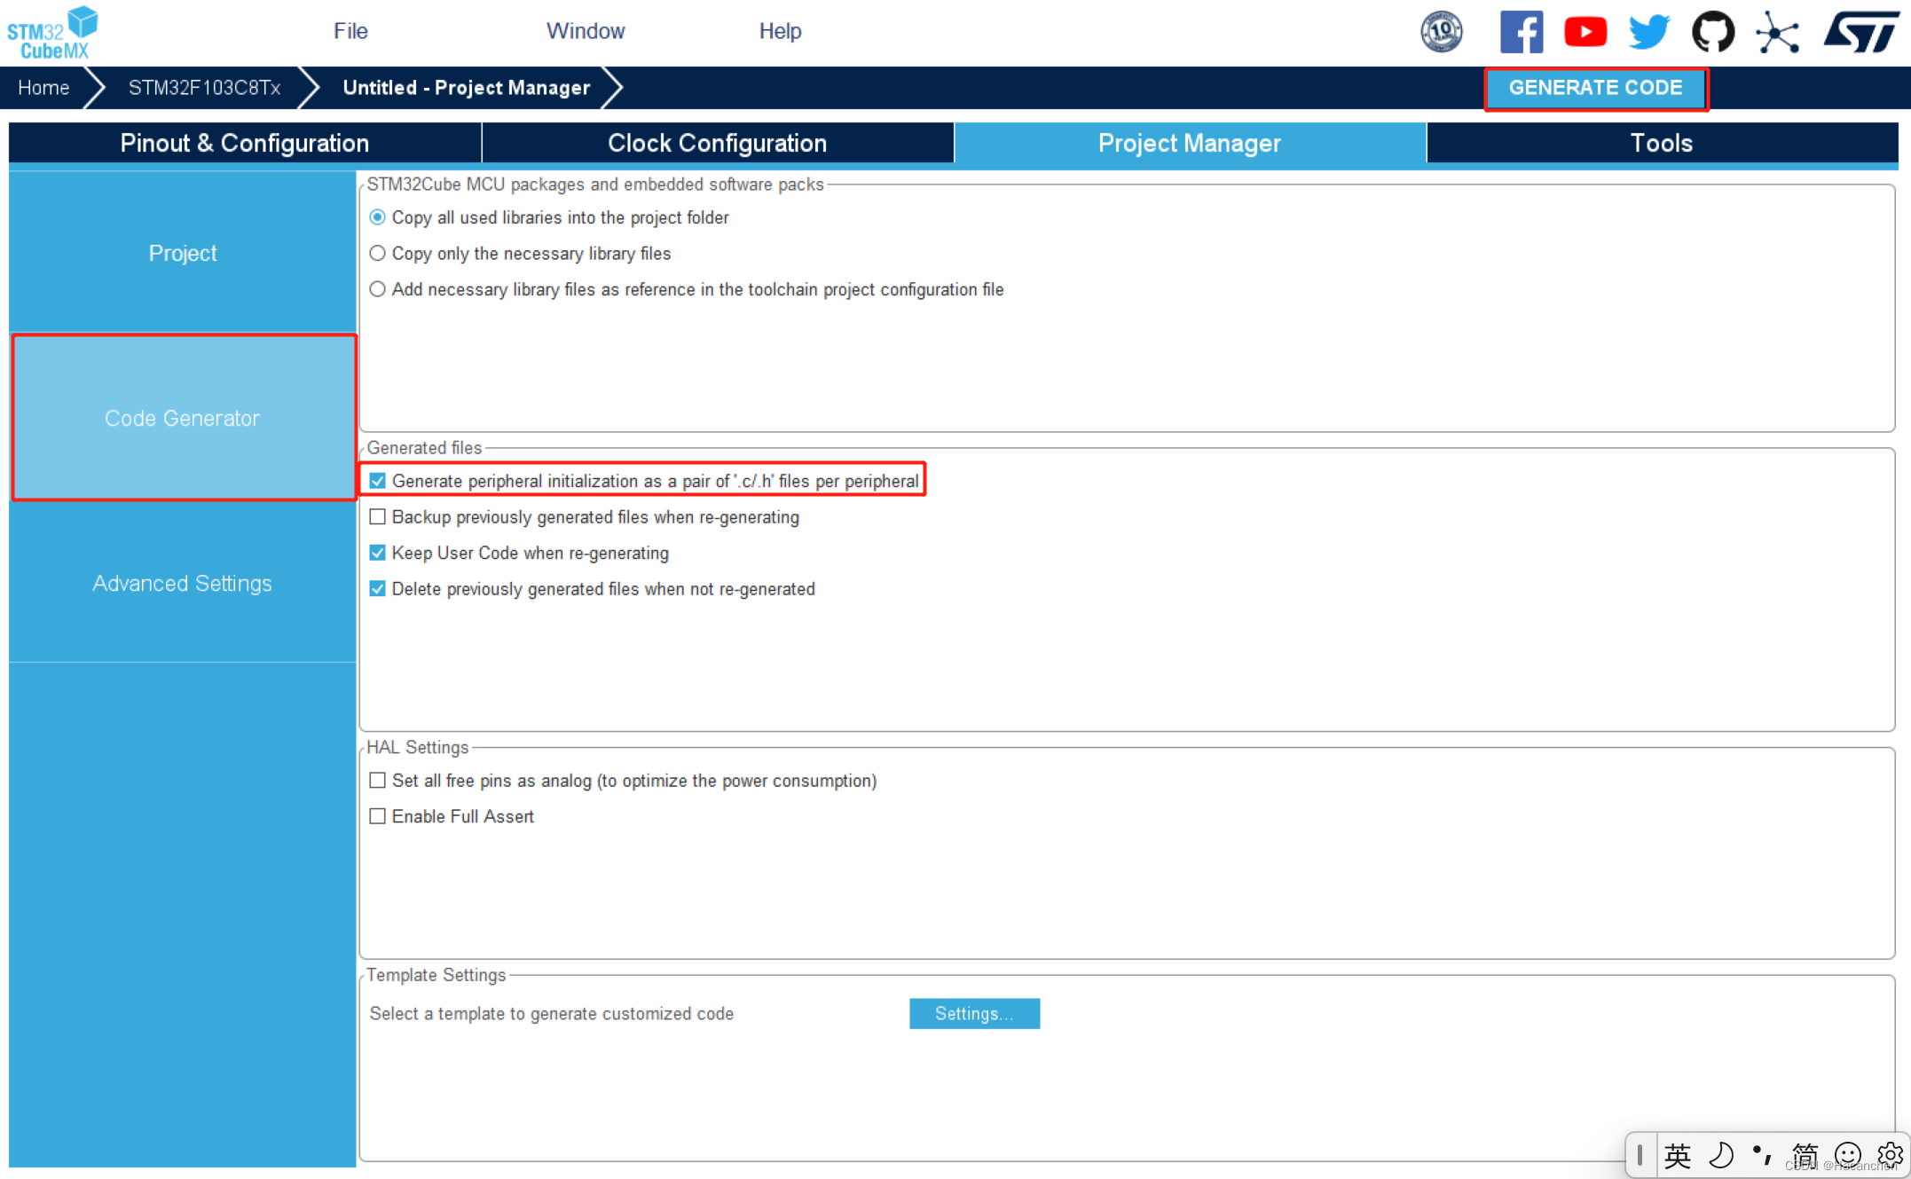
Task: Open the GitHub icon link
Action: point(1712,33)
